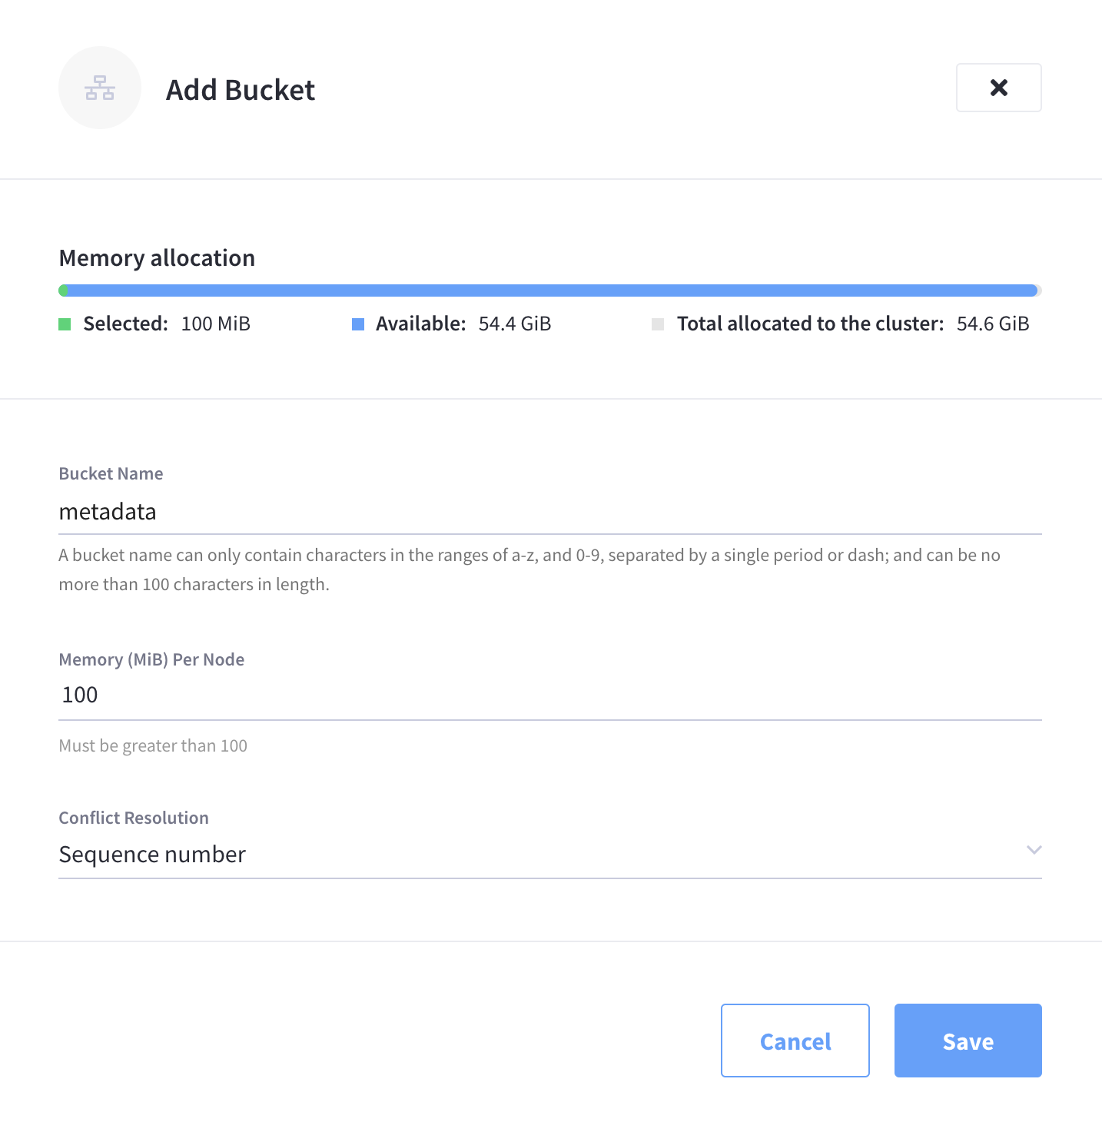Click the Available 54.4 GiB value
Image resolution: width=1102 pixels, height=1122 pixels.
tap(515, 324)
